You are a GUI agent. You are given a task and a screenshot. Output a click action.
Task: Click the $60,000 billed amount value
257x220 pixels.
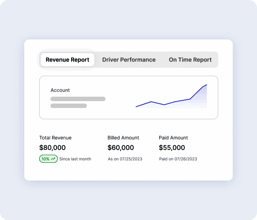pos(120,148)
